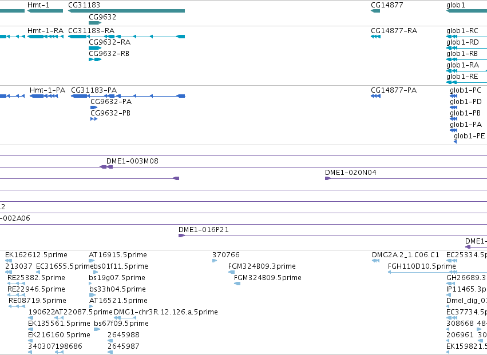Image resolution: width=487 pixels, height=355 pixels.
Task: Select the Hmt-1 gene label
Action: 38,5
